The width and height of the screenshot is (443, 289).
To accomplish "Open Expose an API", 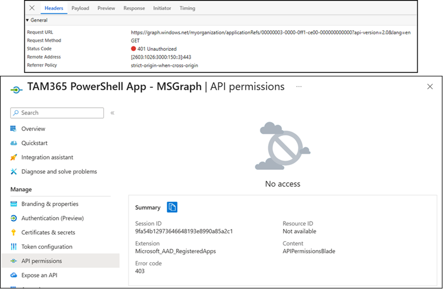I will (39, 275).
